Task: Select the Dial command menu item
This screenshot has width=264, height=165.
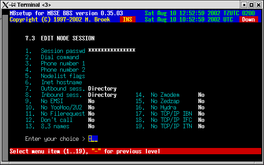Action: tap(60, 57)
